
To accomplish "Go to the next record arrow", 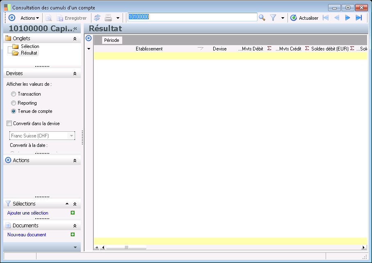I will 347,18.
